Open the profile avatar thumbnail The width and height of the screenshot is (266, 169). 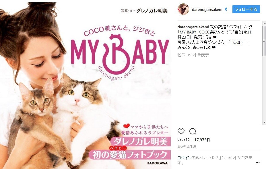coord(183,9)
